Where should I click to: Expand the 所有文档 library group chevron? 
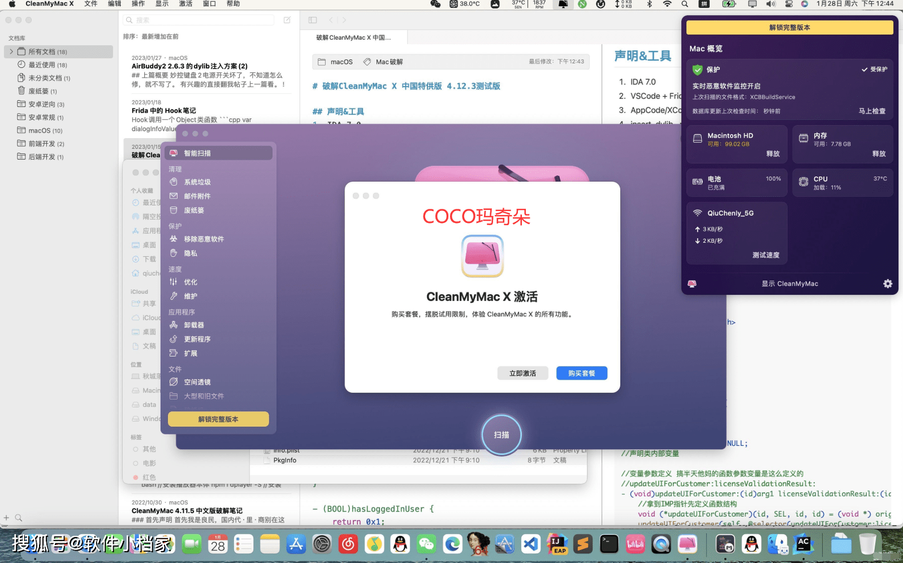pos(11,51)
